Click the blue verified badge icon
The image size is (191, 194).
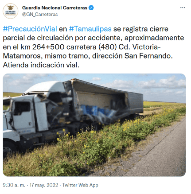(x=91, y=8)
